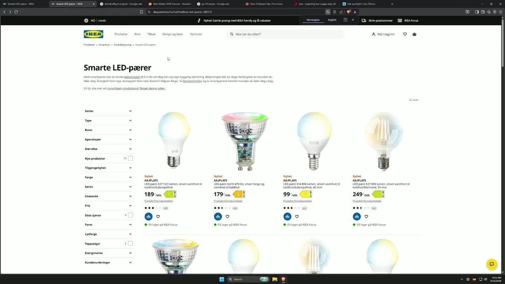The height and width of the screenshot is (284, 505).
Task: Expand the Sorter dropdown filter
Action: [108, 111]
